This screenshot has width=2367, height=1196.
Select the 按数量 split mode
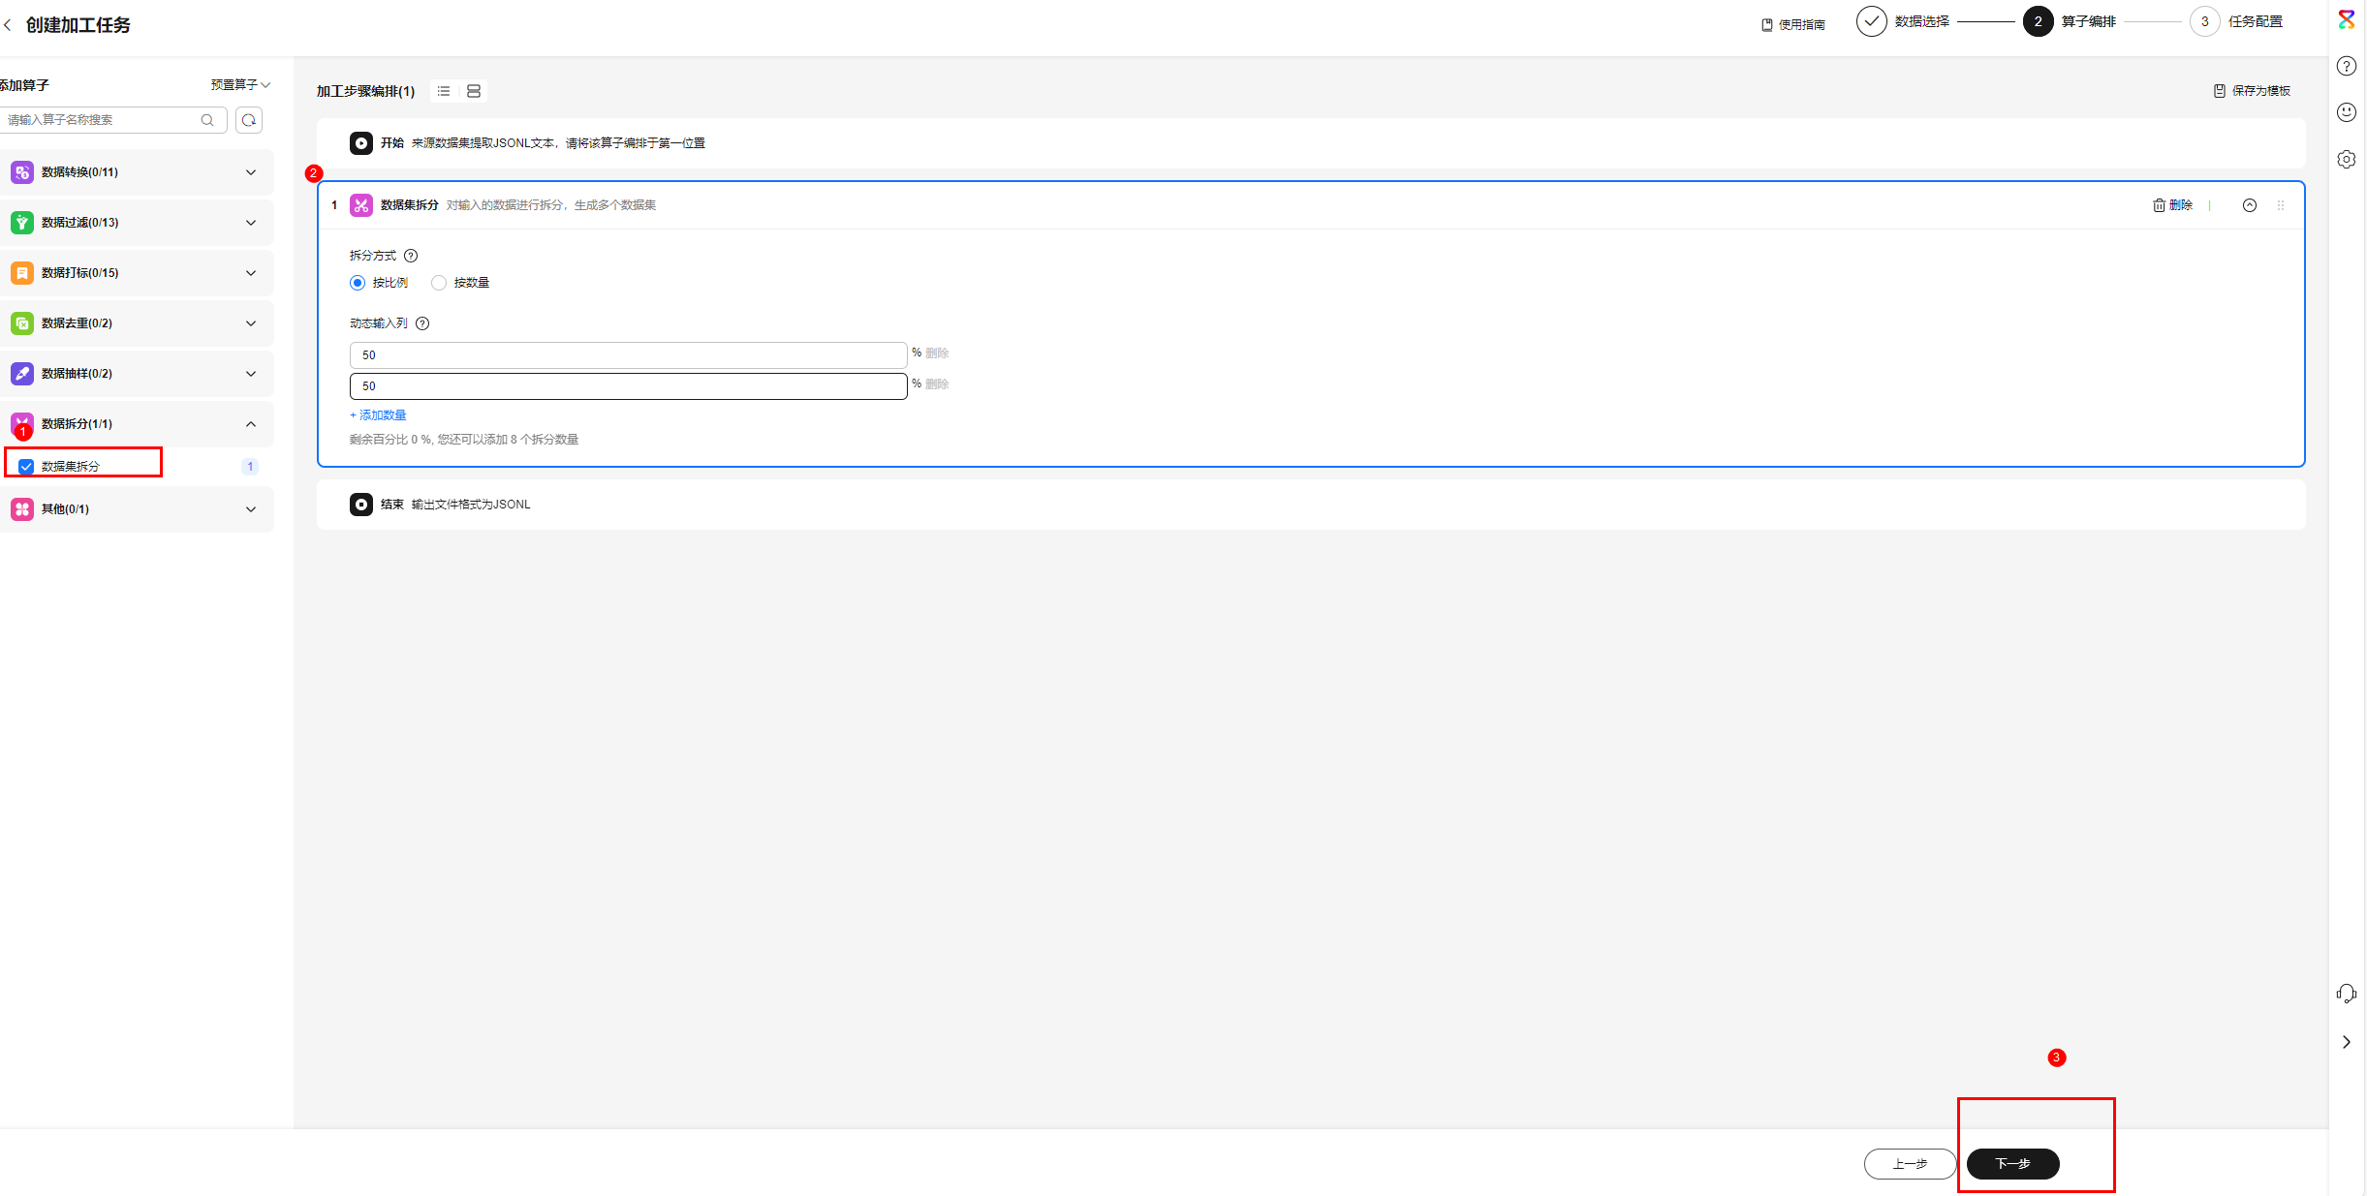(439, 283)
